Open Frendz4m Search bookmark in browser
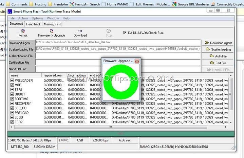 tap(85, 4)
